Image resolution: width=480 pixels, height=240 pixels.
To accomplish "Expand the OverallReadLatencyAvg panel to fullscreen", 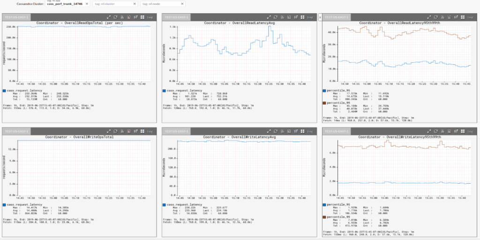I will pos(269,17).
